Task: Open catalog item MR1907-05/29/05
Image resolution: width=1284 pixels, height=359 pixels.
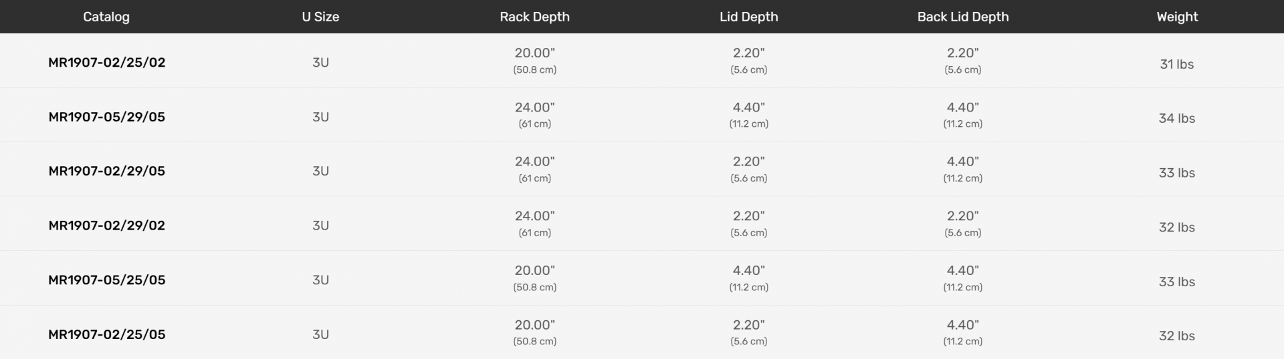Action: [x=106, y=117]
